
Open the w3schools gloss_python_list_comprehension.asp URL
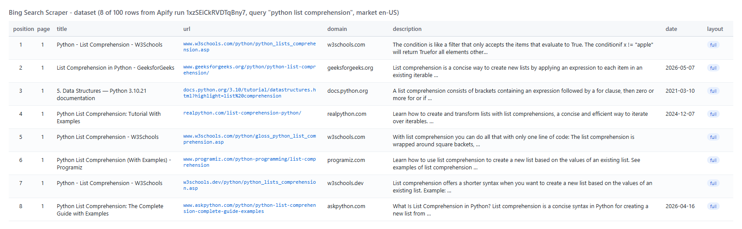(249, 139)
